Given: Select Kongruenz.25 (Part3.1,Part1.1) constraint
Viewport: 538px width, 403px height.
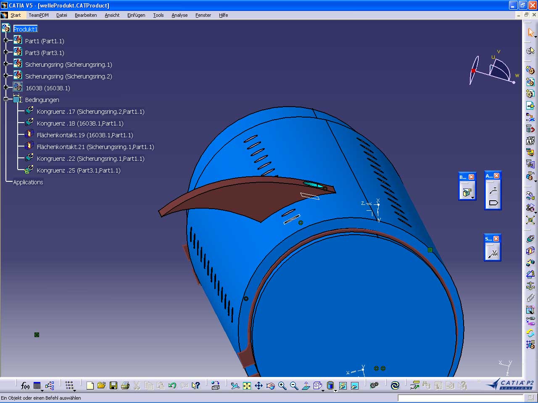Looking at the screenshot, I should pyautogui.click(x=79, y=170).
